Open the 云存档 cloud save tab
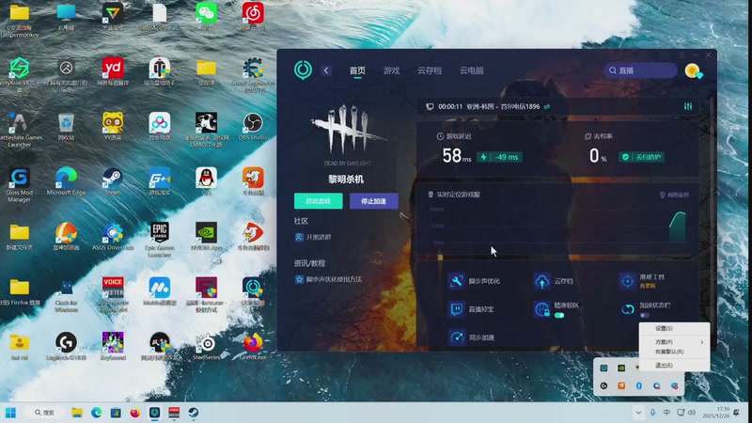 point(430,70)
